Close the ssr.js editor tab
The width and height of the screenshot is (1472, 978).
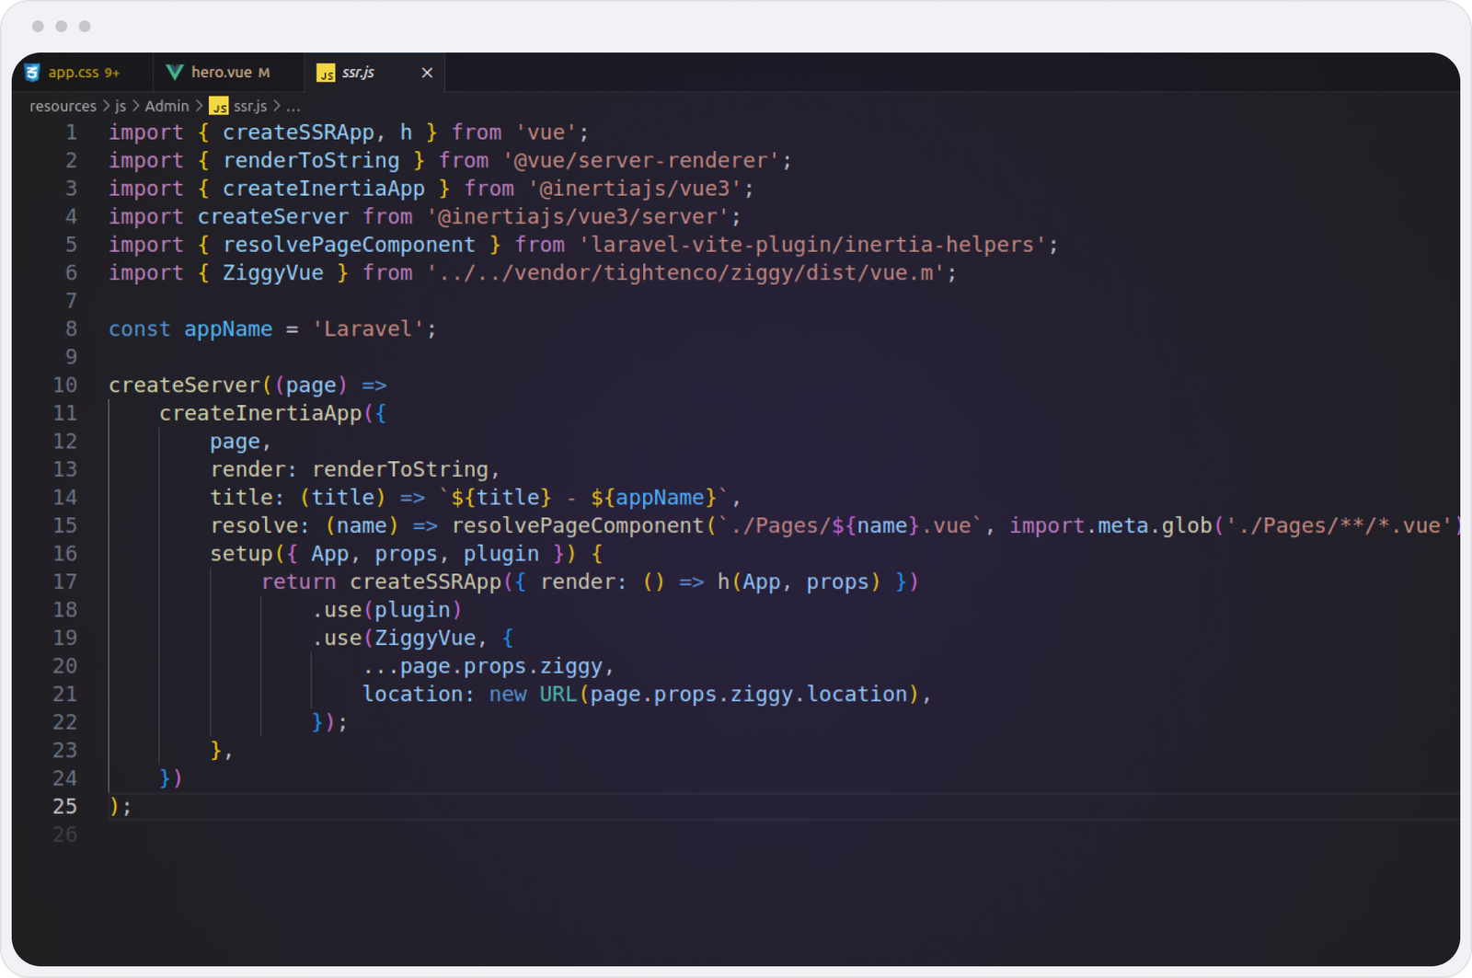pos(427,73)
